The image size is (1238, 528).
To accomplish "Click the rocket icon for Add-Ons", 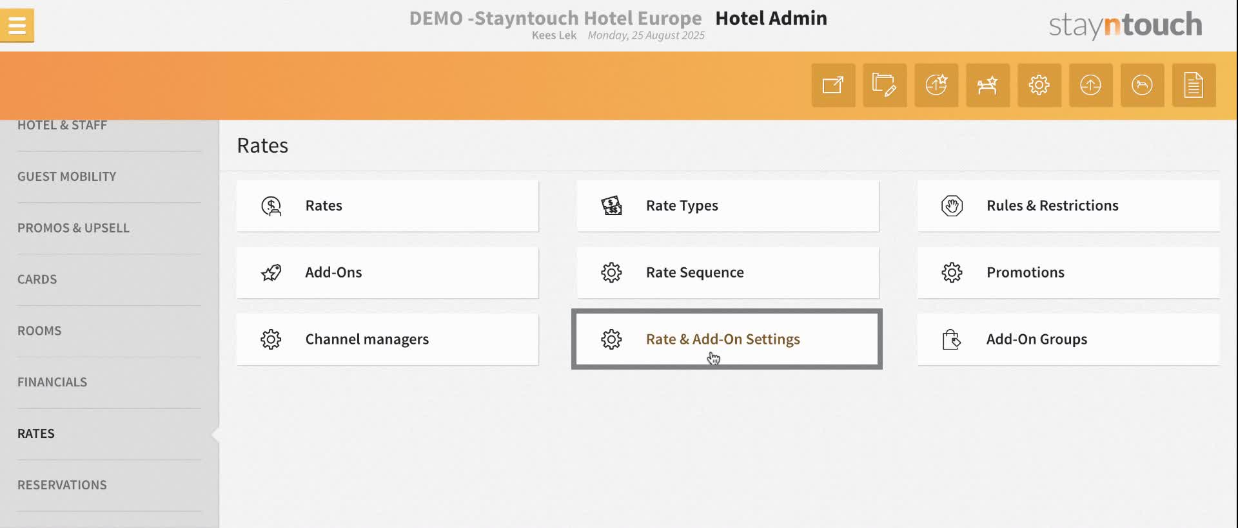I will coord(271,273).
